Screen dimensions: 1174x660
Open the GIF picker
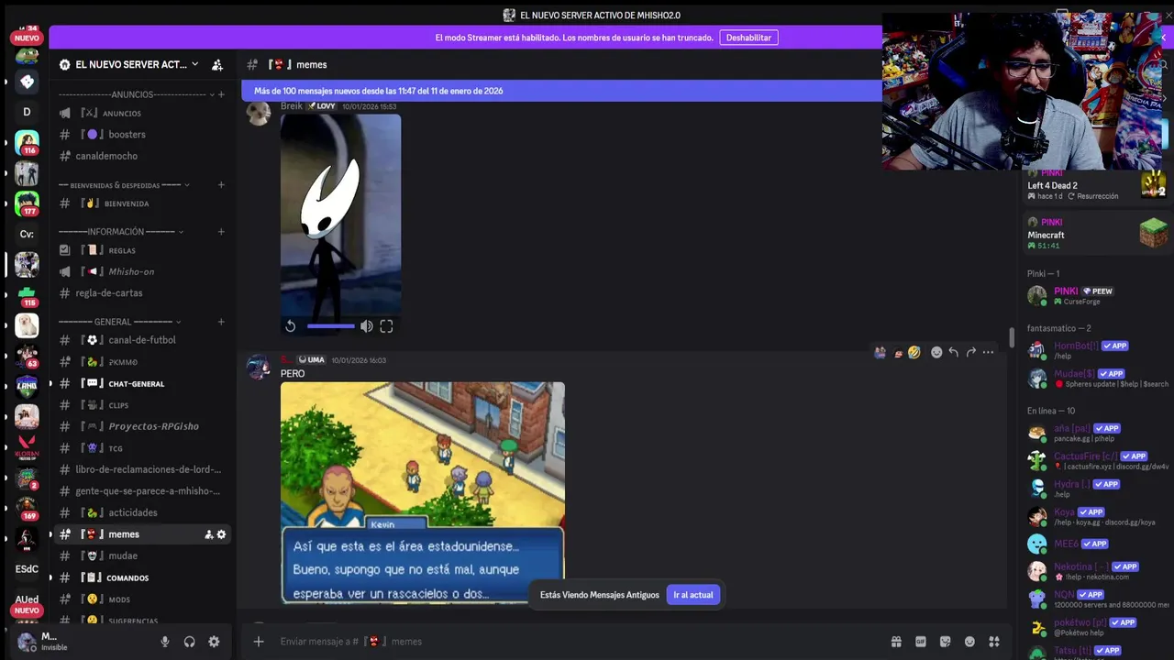pos(921,642)
